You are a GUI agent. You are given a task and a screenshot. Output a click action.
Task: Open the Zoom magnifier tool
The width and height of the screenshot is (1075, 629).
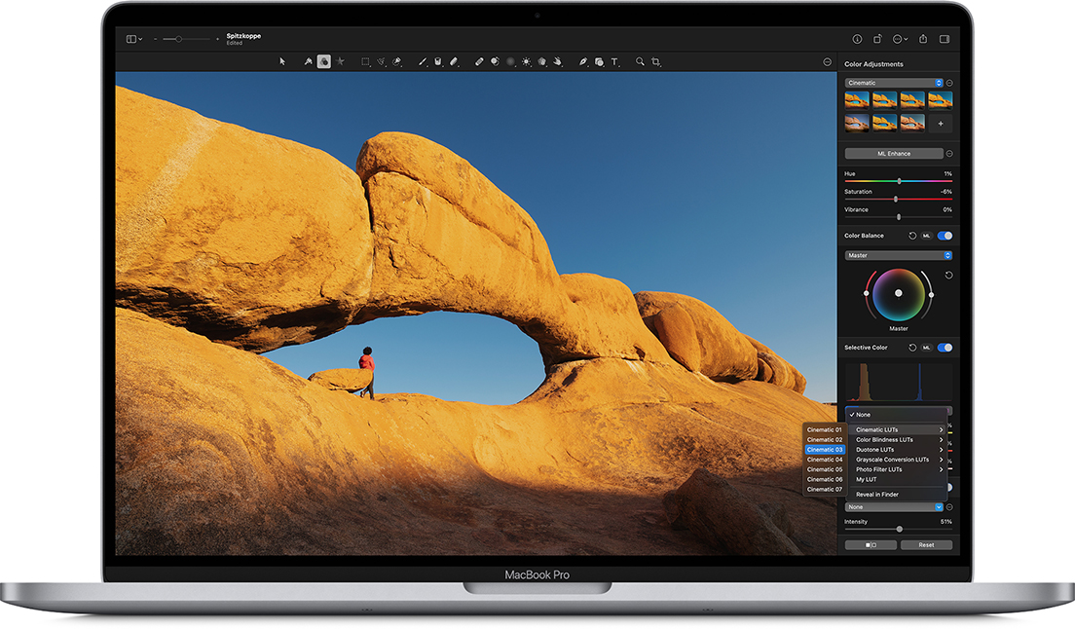click(x=638, y=61)
